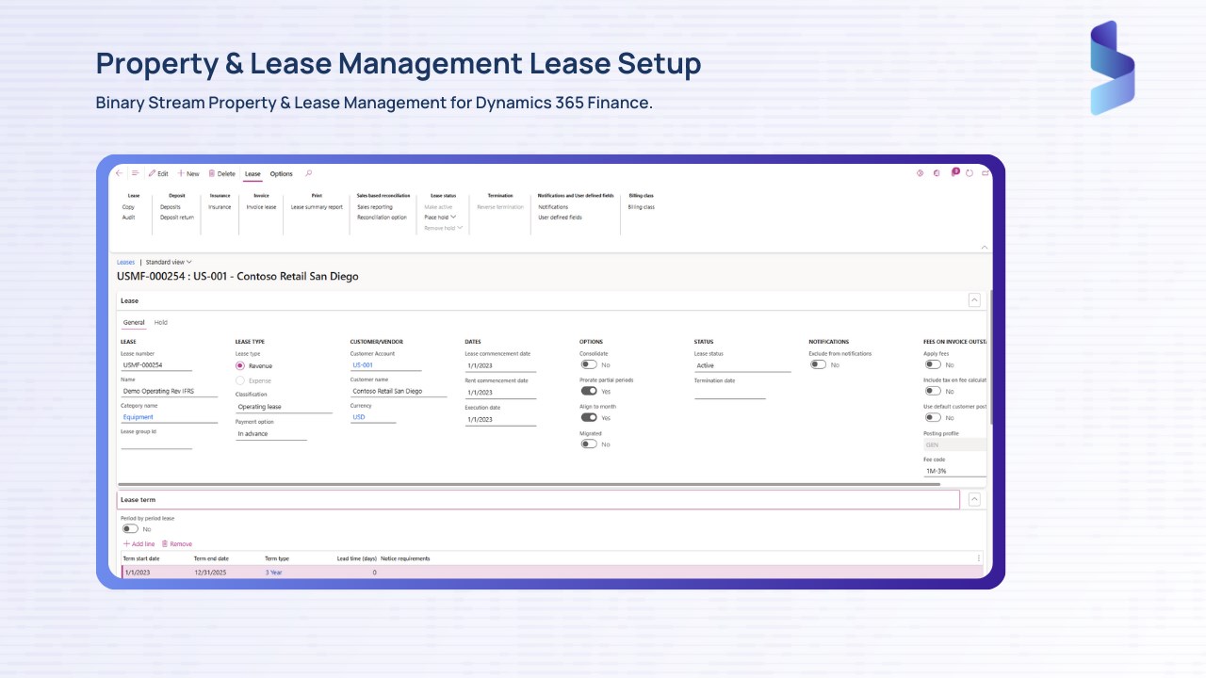
Task: Click Copy in the Lease group
Action: [x=128, y=207]
